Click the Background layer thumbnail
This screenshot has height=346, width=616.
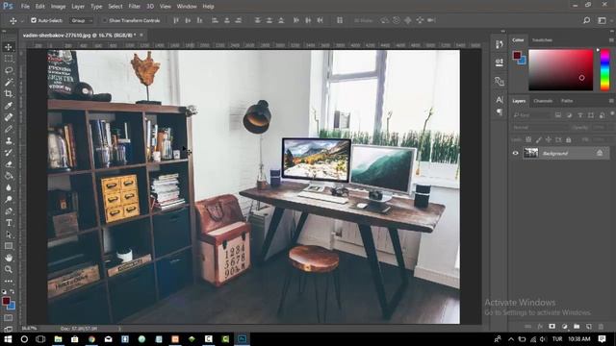point(530,154)
